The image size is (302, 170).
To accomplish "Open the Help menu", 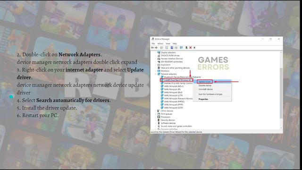I will coord(175,44).
